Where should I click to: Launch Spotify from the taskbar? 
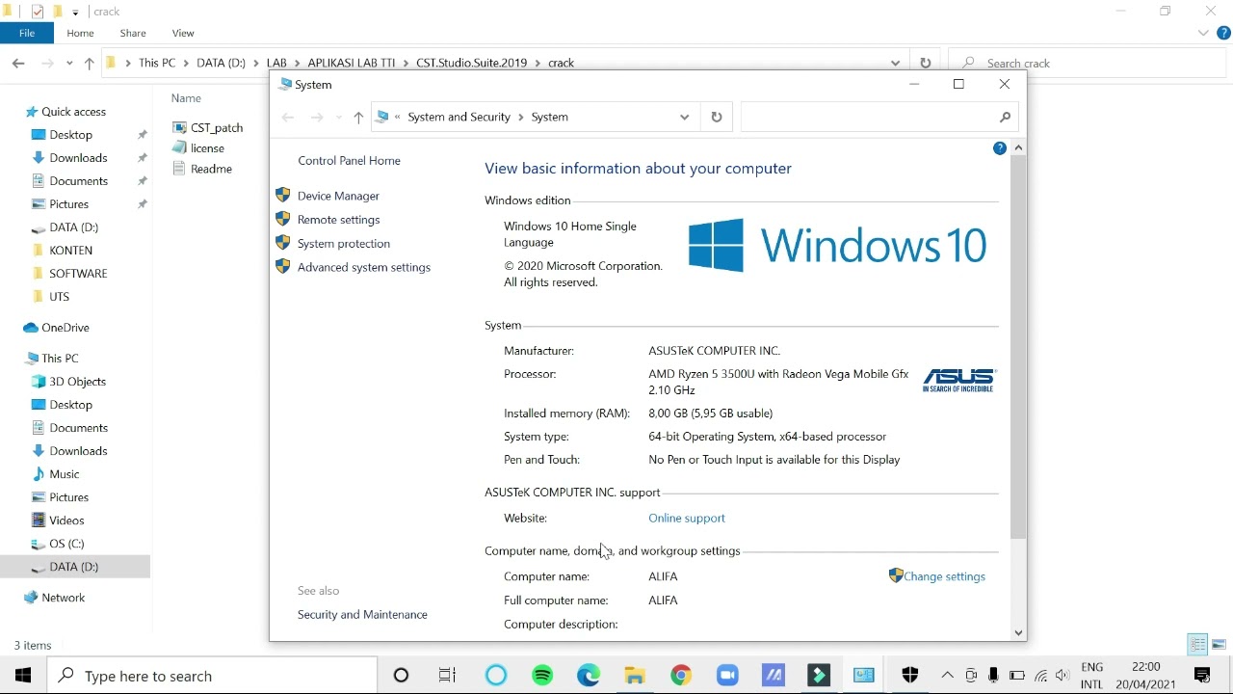click(x=542, y=676)
